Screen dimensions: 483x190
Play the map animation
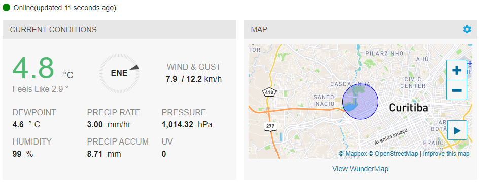[x=457, y=130]
